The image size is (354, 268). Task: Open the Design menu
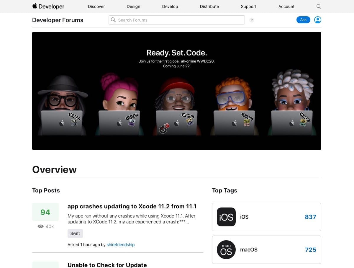coord(133,6)
